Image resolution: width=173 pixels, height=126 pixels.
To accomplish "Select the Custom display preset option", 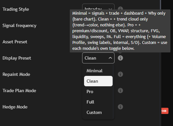I will (x=98, y=112).
